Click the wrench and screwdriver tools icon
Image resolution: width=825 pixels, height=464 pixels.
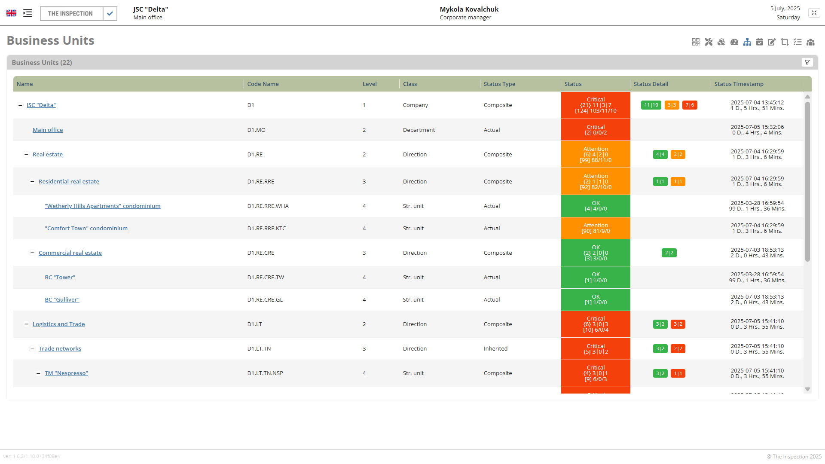tap(709, 42)
